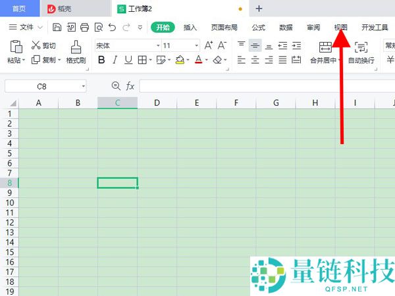The height and width of the screenshot is (296, 395).
Task: Add a new document tab
Action: coord(259,9)
